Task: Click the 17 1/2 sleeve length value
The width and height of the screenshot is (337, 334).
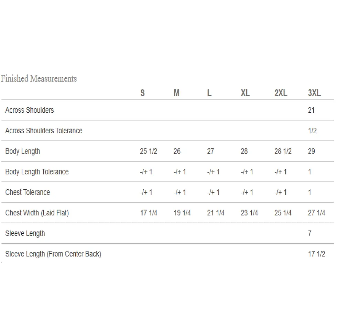Action: [317, 254]
